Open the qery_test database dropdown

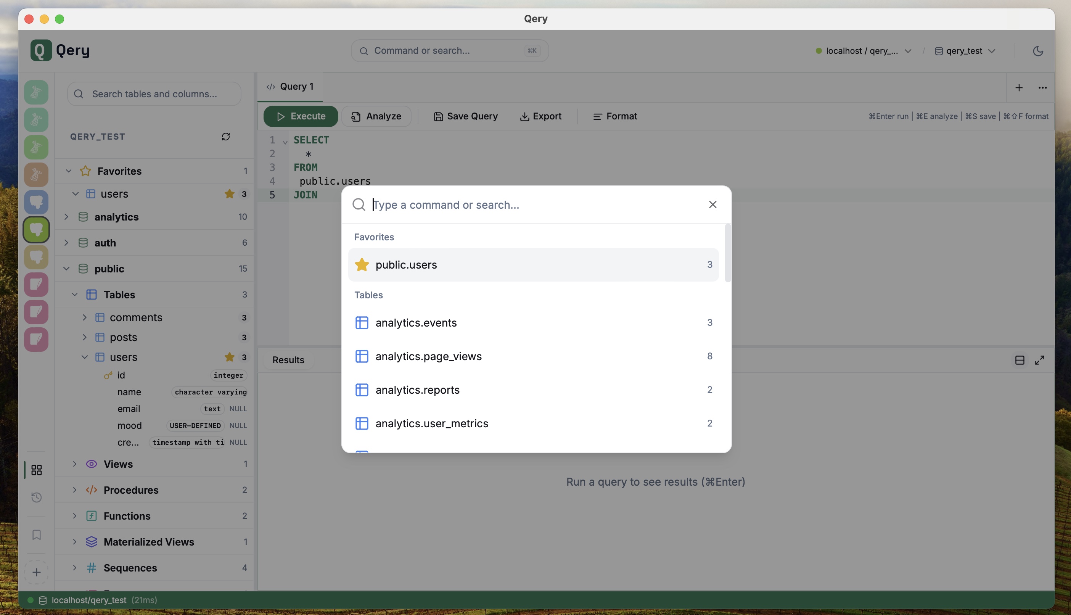[965, 51]
